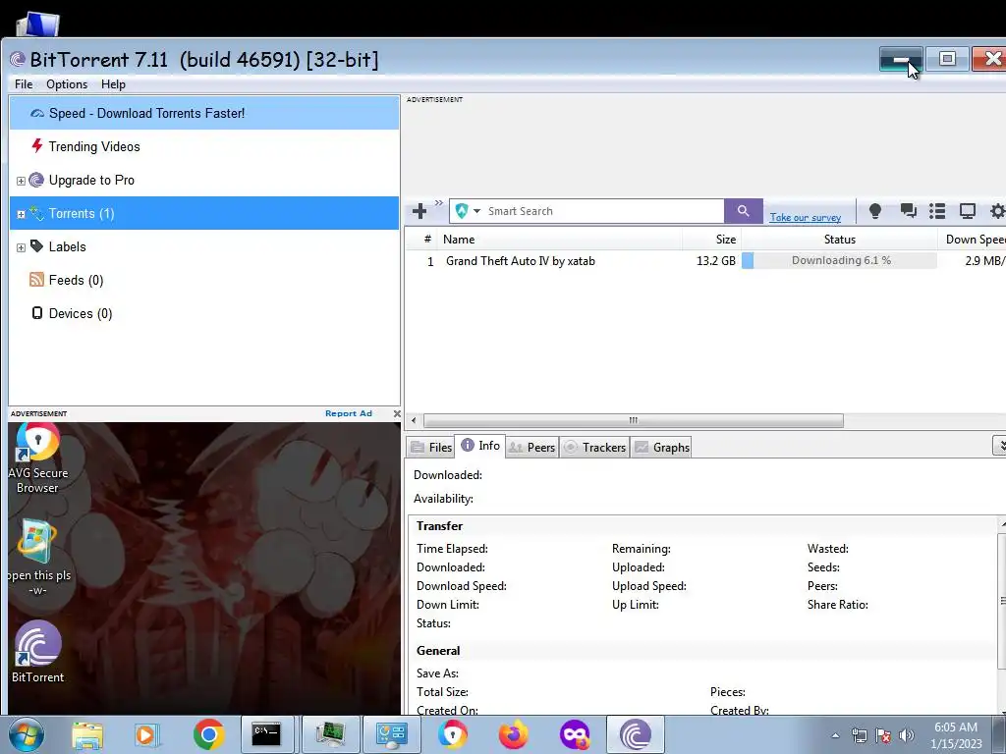Expand the Labels tree node
This screenshot has height=754, width=1006.
coord(21,247)
